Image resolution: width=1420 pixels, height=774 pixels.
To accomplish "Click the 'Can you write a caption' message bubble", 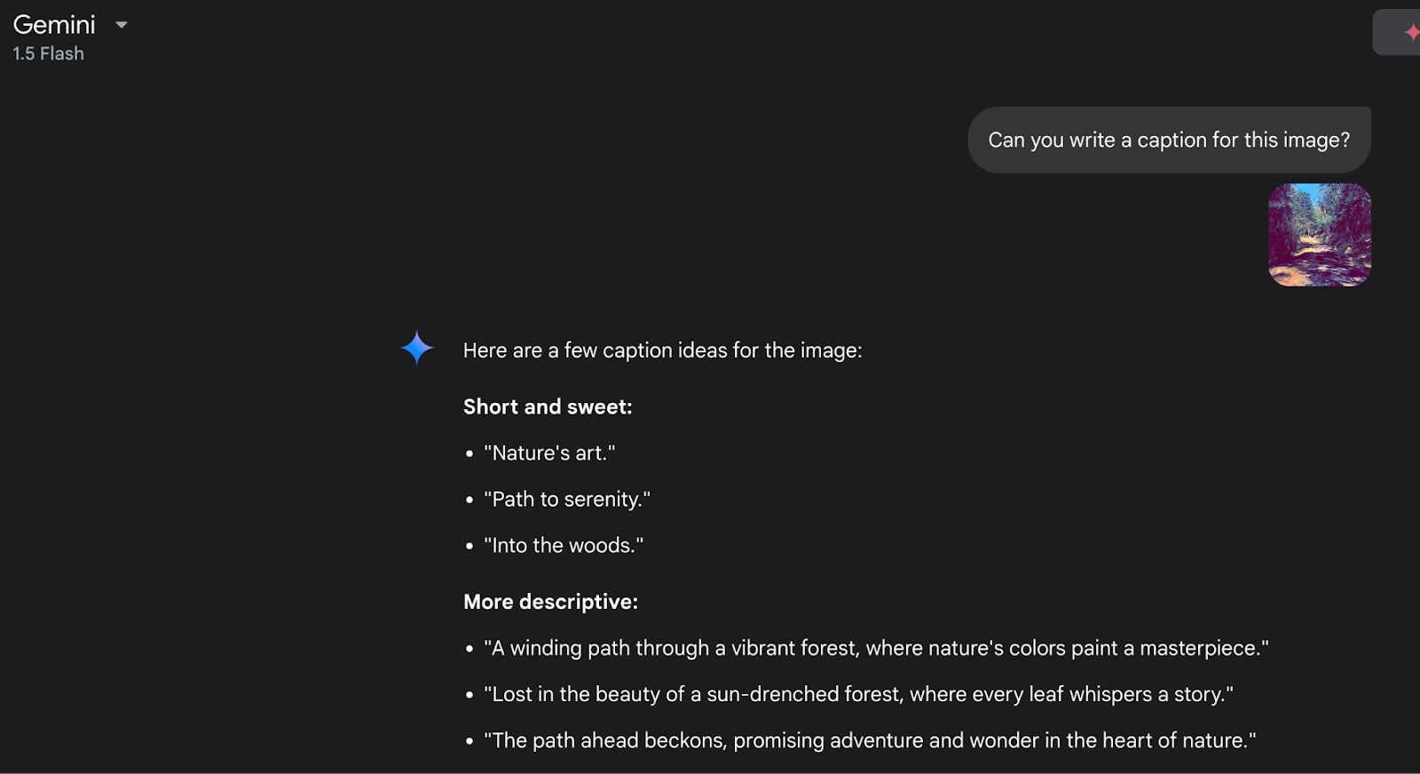I will [x=1168, y=140].
